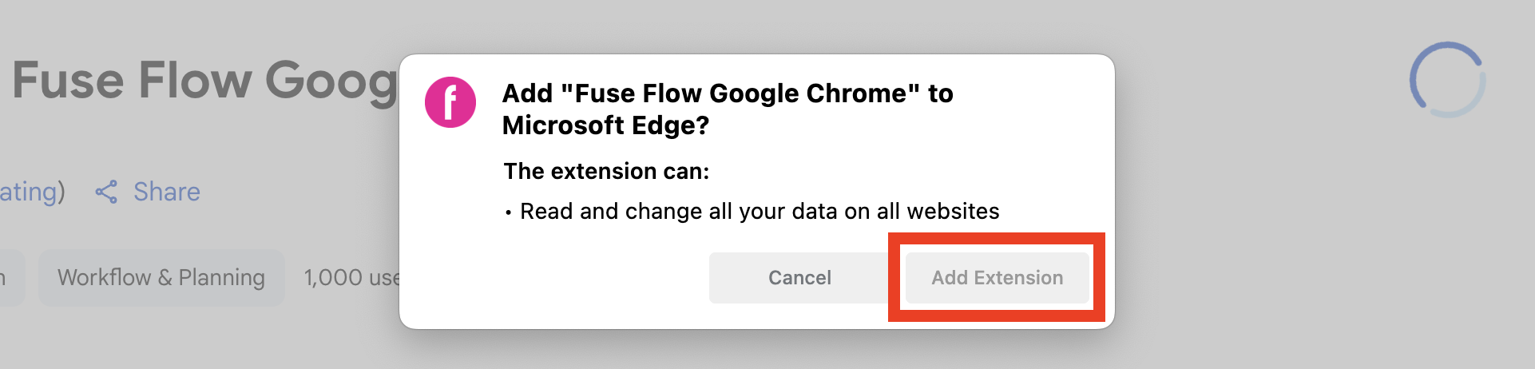Click the dialog title about adding Fuse Flow
Screen dimensions: 1535x369
pyautogui.click(x=727, y=94)
